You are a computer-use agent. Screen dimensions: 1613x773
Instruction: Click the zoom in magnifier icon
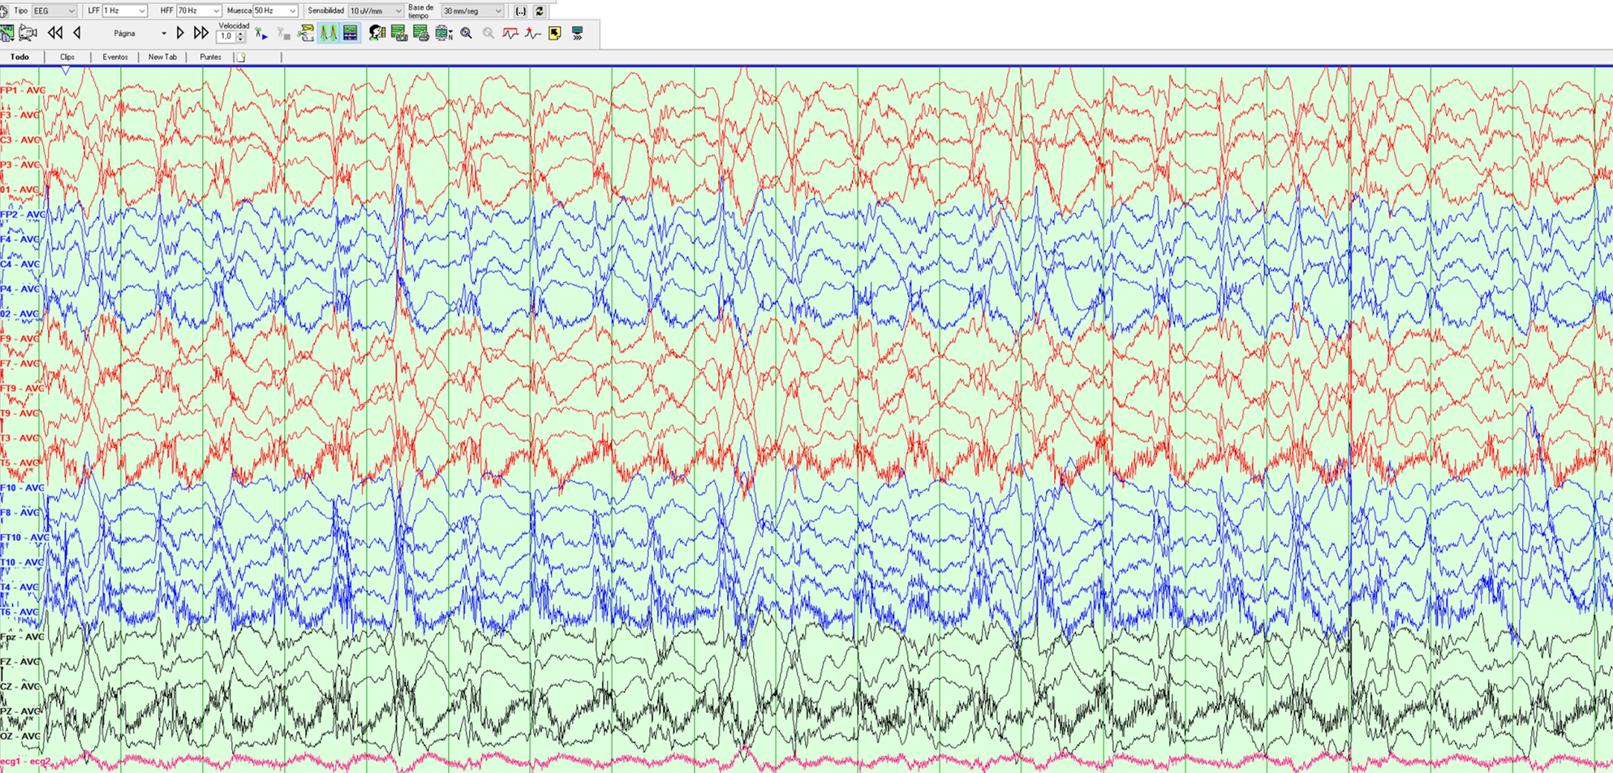tap(467, 33)
